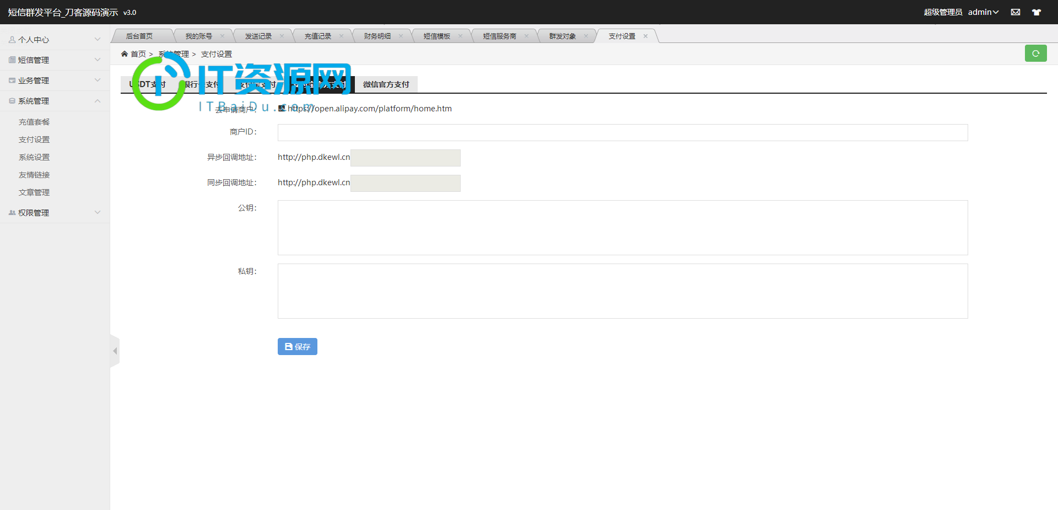Open 文章管理 in sidebar

(34, 192)
